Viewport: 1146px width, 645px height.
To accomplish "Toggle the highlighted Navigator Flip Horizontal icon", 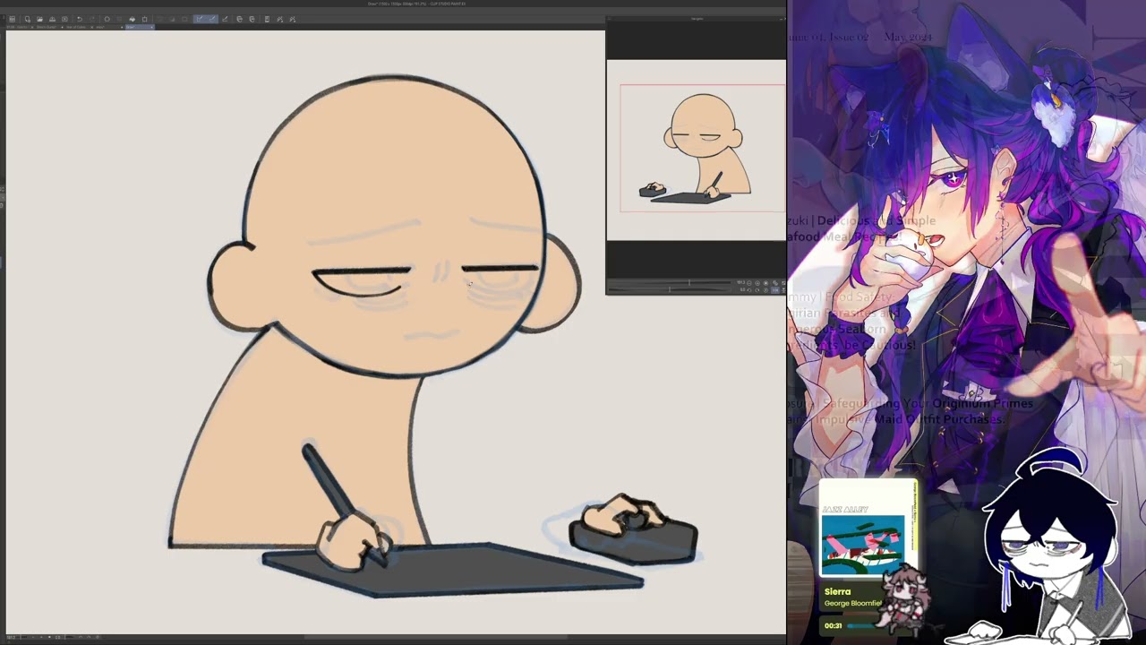I will (775, 290).
